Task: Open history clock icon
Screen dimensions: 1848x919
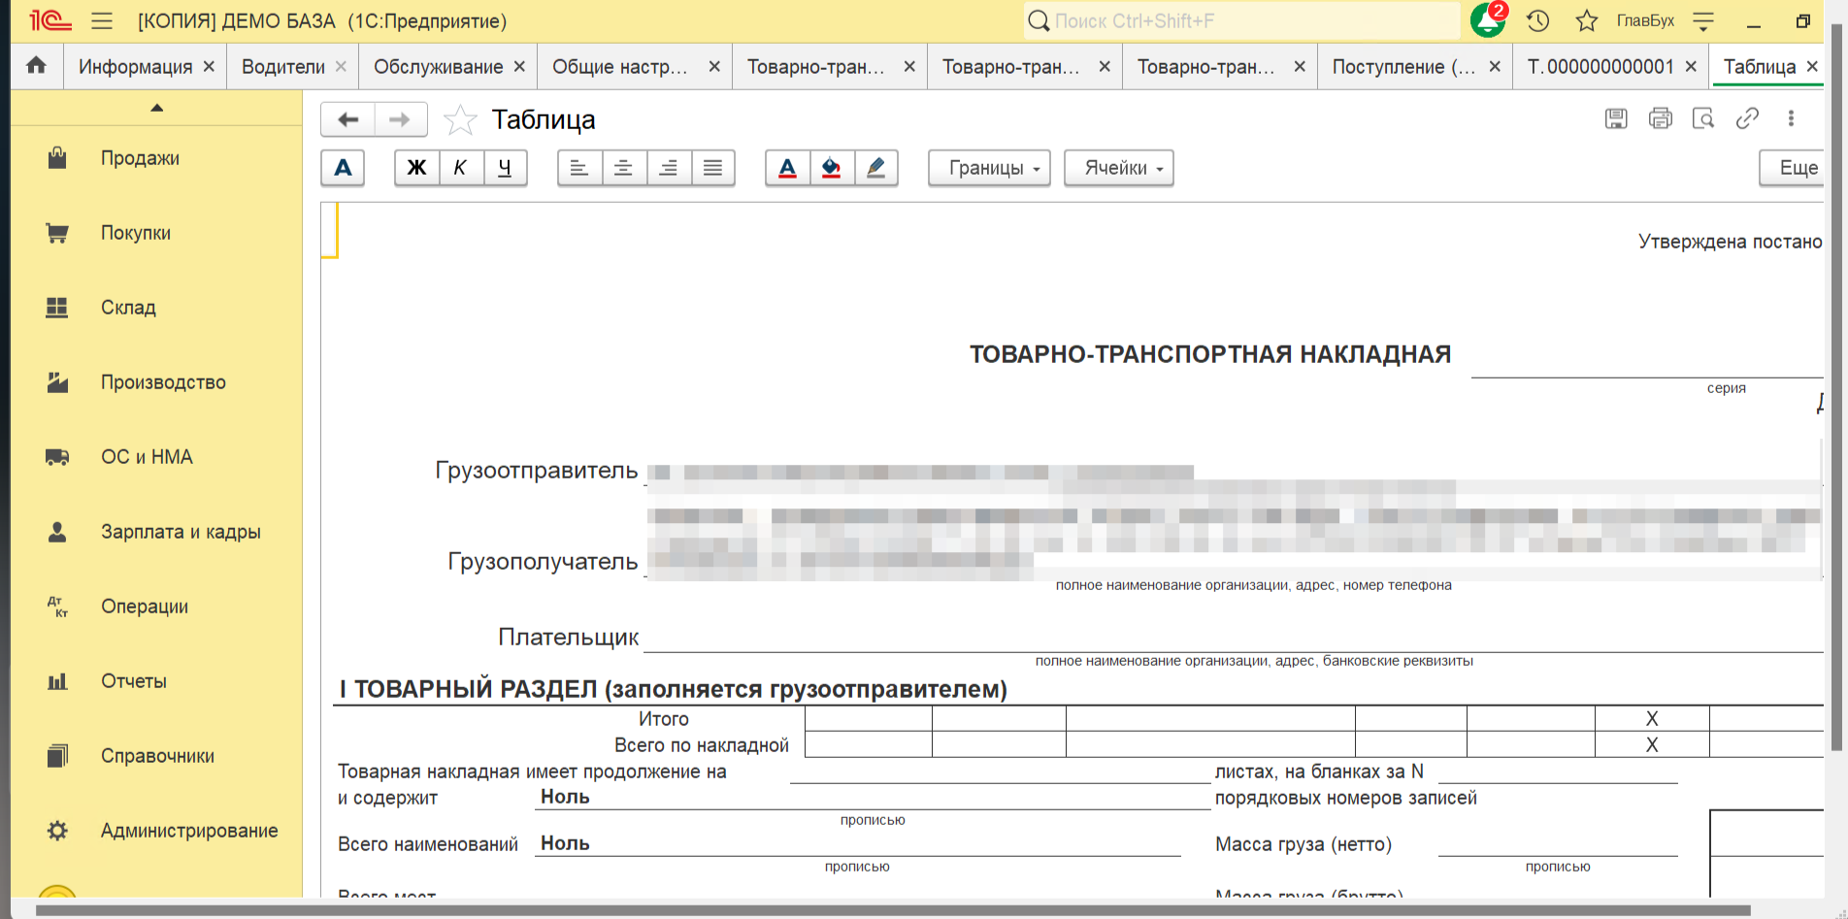Action: pos(1537,20)
